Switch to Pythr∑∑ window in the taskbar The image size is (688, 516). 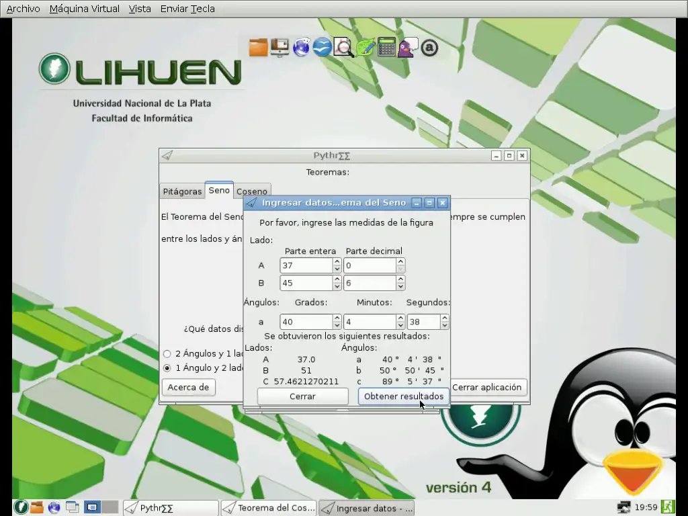[x=170, y=508]
